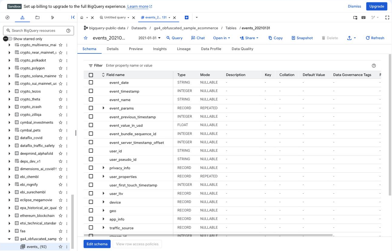This screenshot has width=392, height=251.
Task: Follow the Learn more link
Action: (140, 6)
